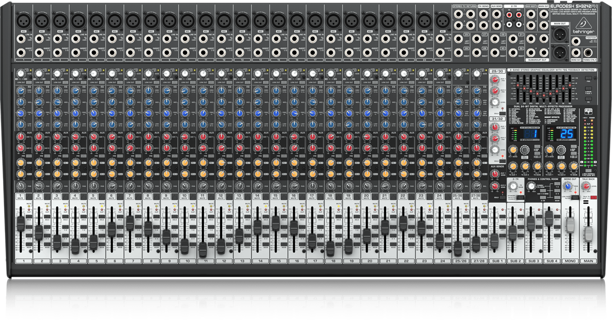Click the PHONES/CTRL R headphone jack
This screenshot has height=323, width=612.
click(588, 52)
